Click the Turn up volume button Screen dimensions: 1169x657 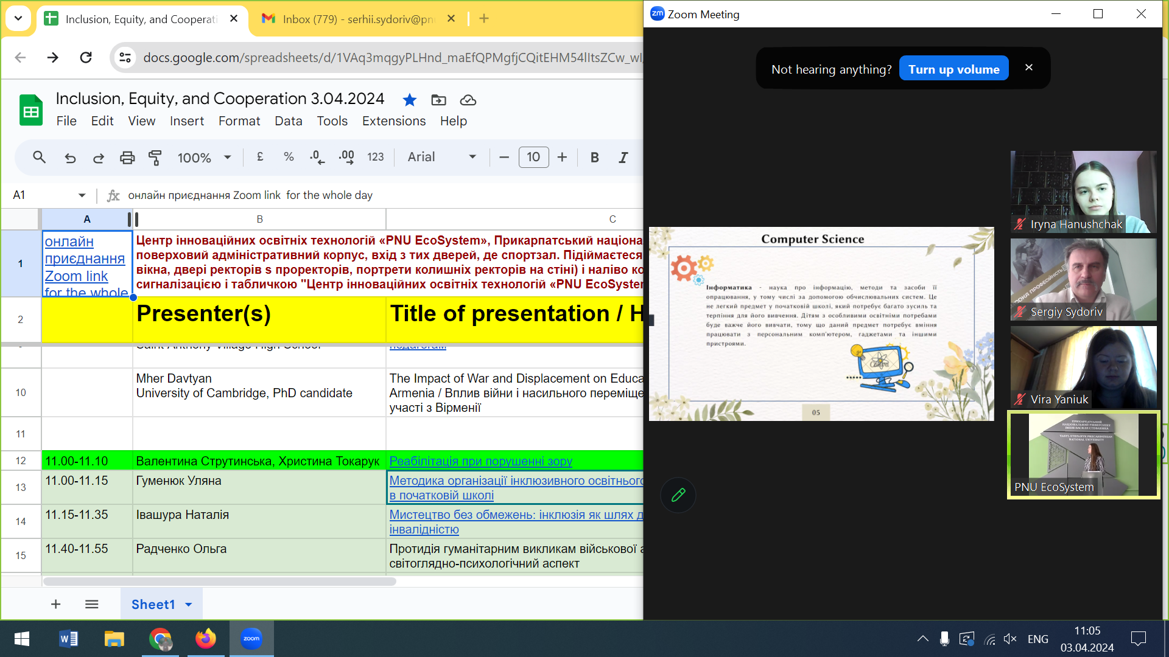(x=953, y=69)
